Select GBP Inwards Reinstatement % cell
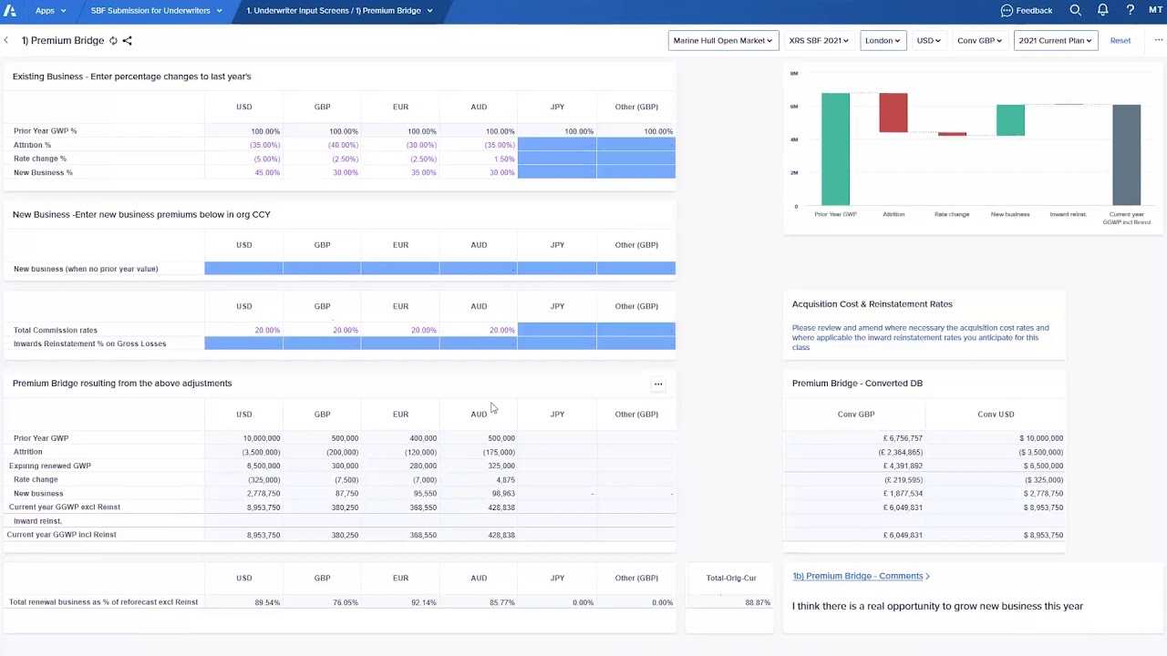The height and width of the screenshot is (656, 1167). [x=322, y=343]
